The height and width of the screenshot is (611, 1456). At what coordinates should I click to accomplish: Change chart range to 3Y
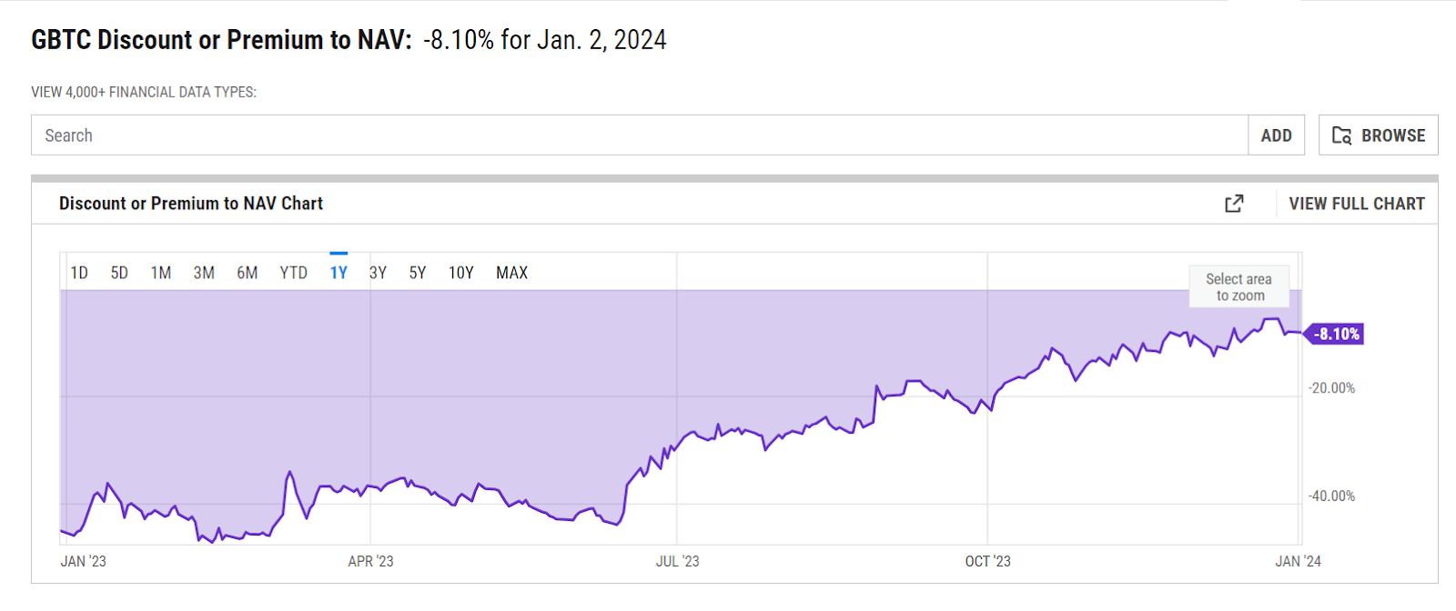[x=378, y=273]
